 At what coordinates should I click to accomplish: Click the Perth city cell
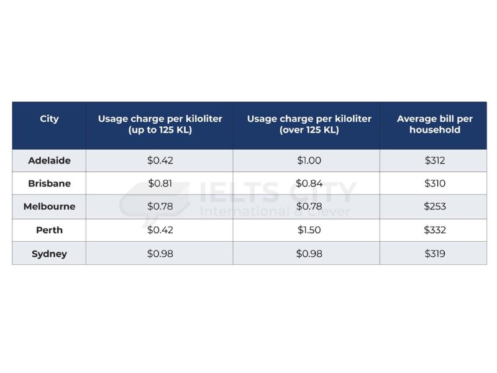[49, 230]
